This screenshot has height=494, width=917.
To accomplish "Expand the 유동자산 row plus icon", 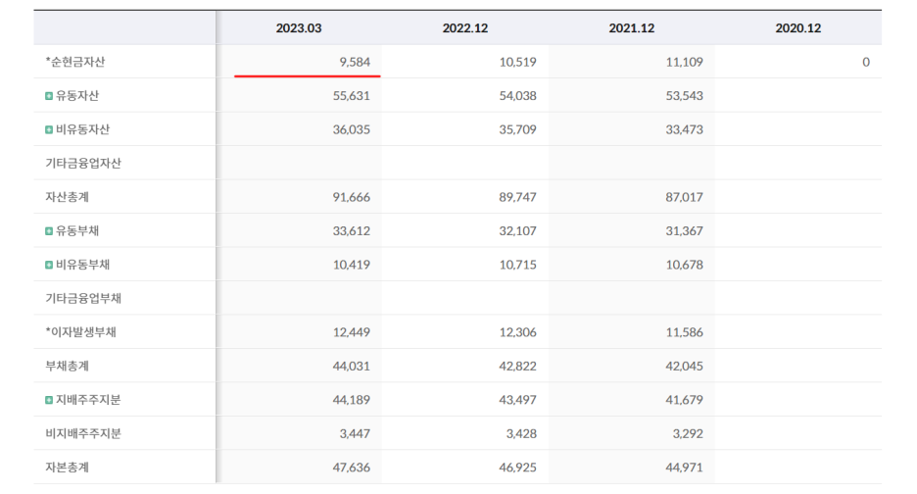I will pyautogui.click(x=49, y=96).
